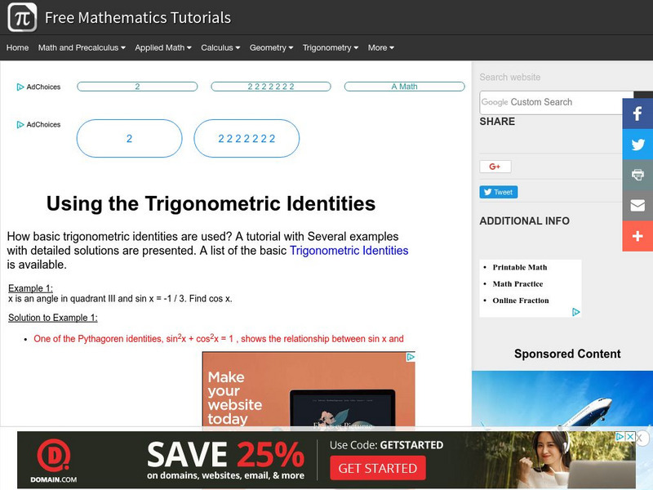Click the 'A Math' ad pill
Image resolution: width=653 pixels, height=490 pixels.
click(404, 87)
